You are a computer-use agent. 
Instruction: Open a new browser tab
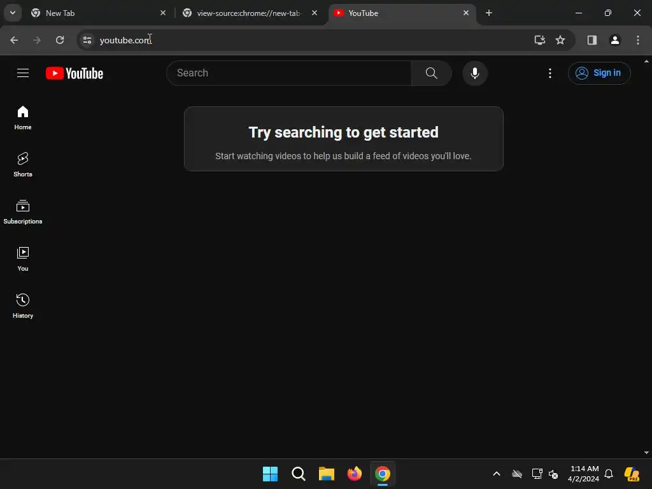489,13
